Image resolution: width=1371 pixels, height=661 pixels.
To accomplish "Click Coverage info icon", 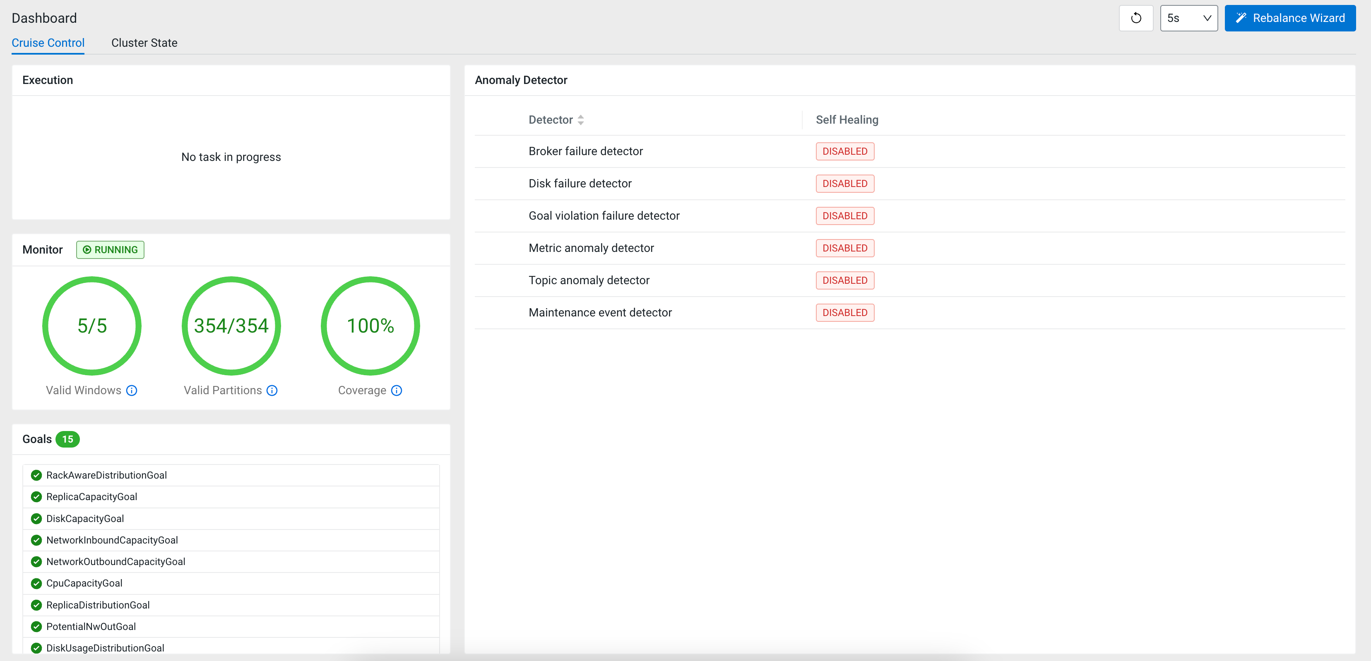I will (397, 390).
